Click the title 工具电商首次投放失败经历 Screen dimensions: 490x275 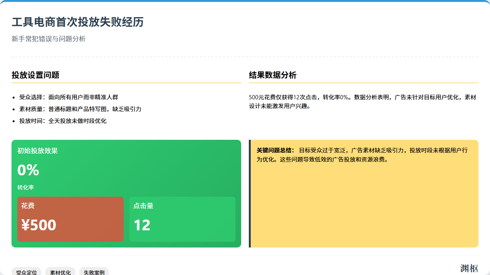[x=78, y=22]
